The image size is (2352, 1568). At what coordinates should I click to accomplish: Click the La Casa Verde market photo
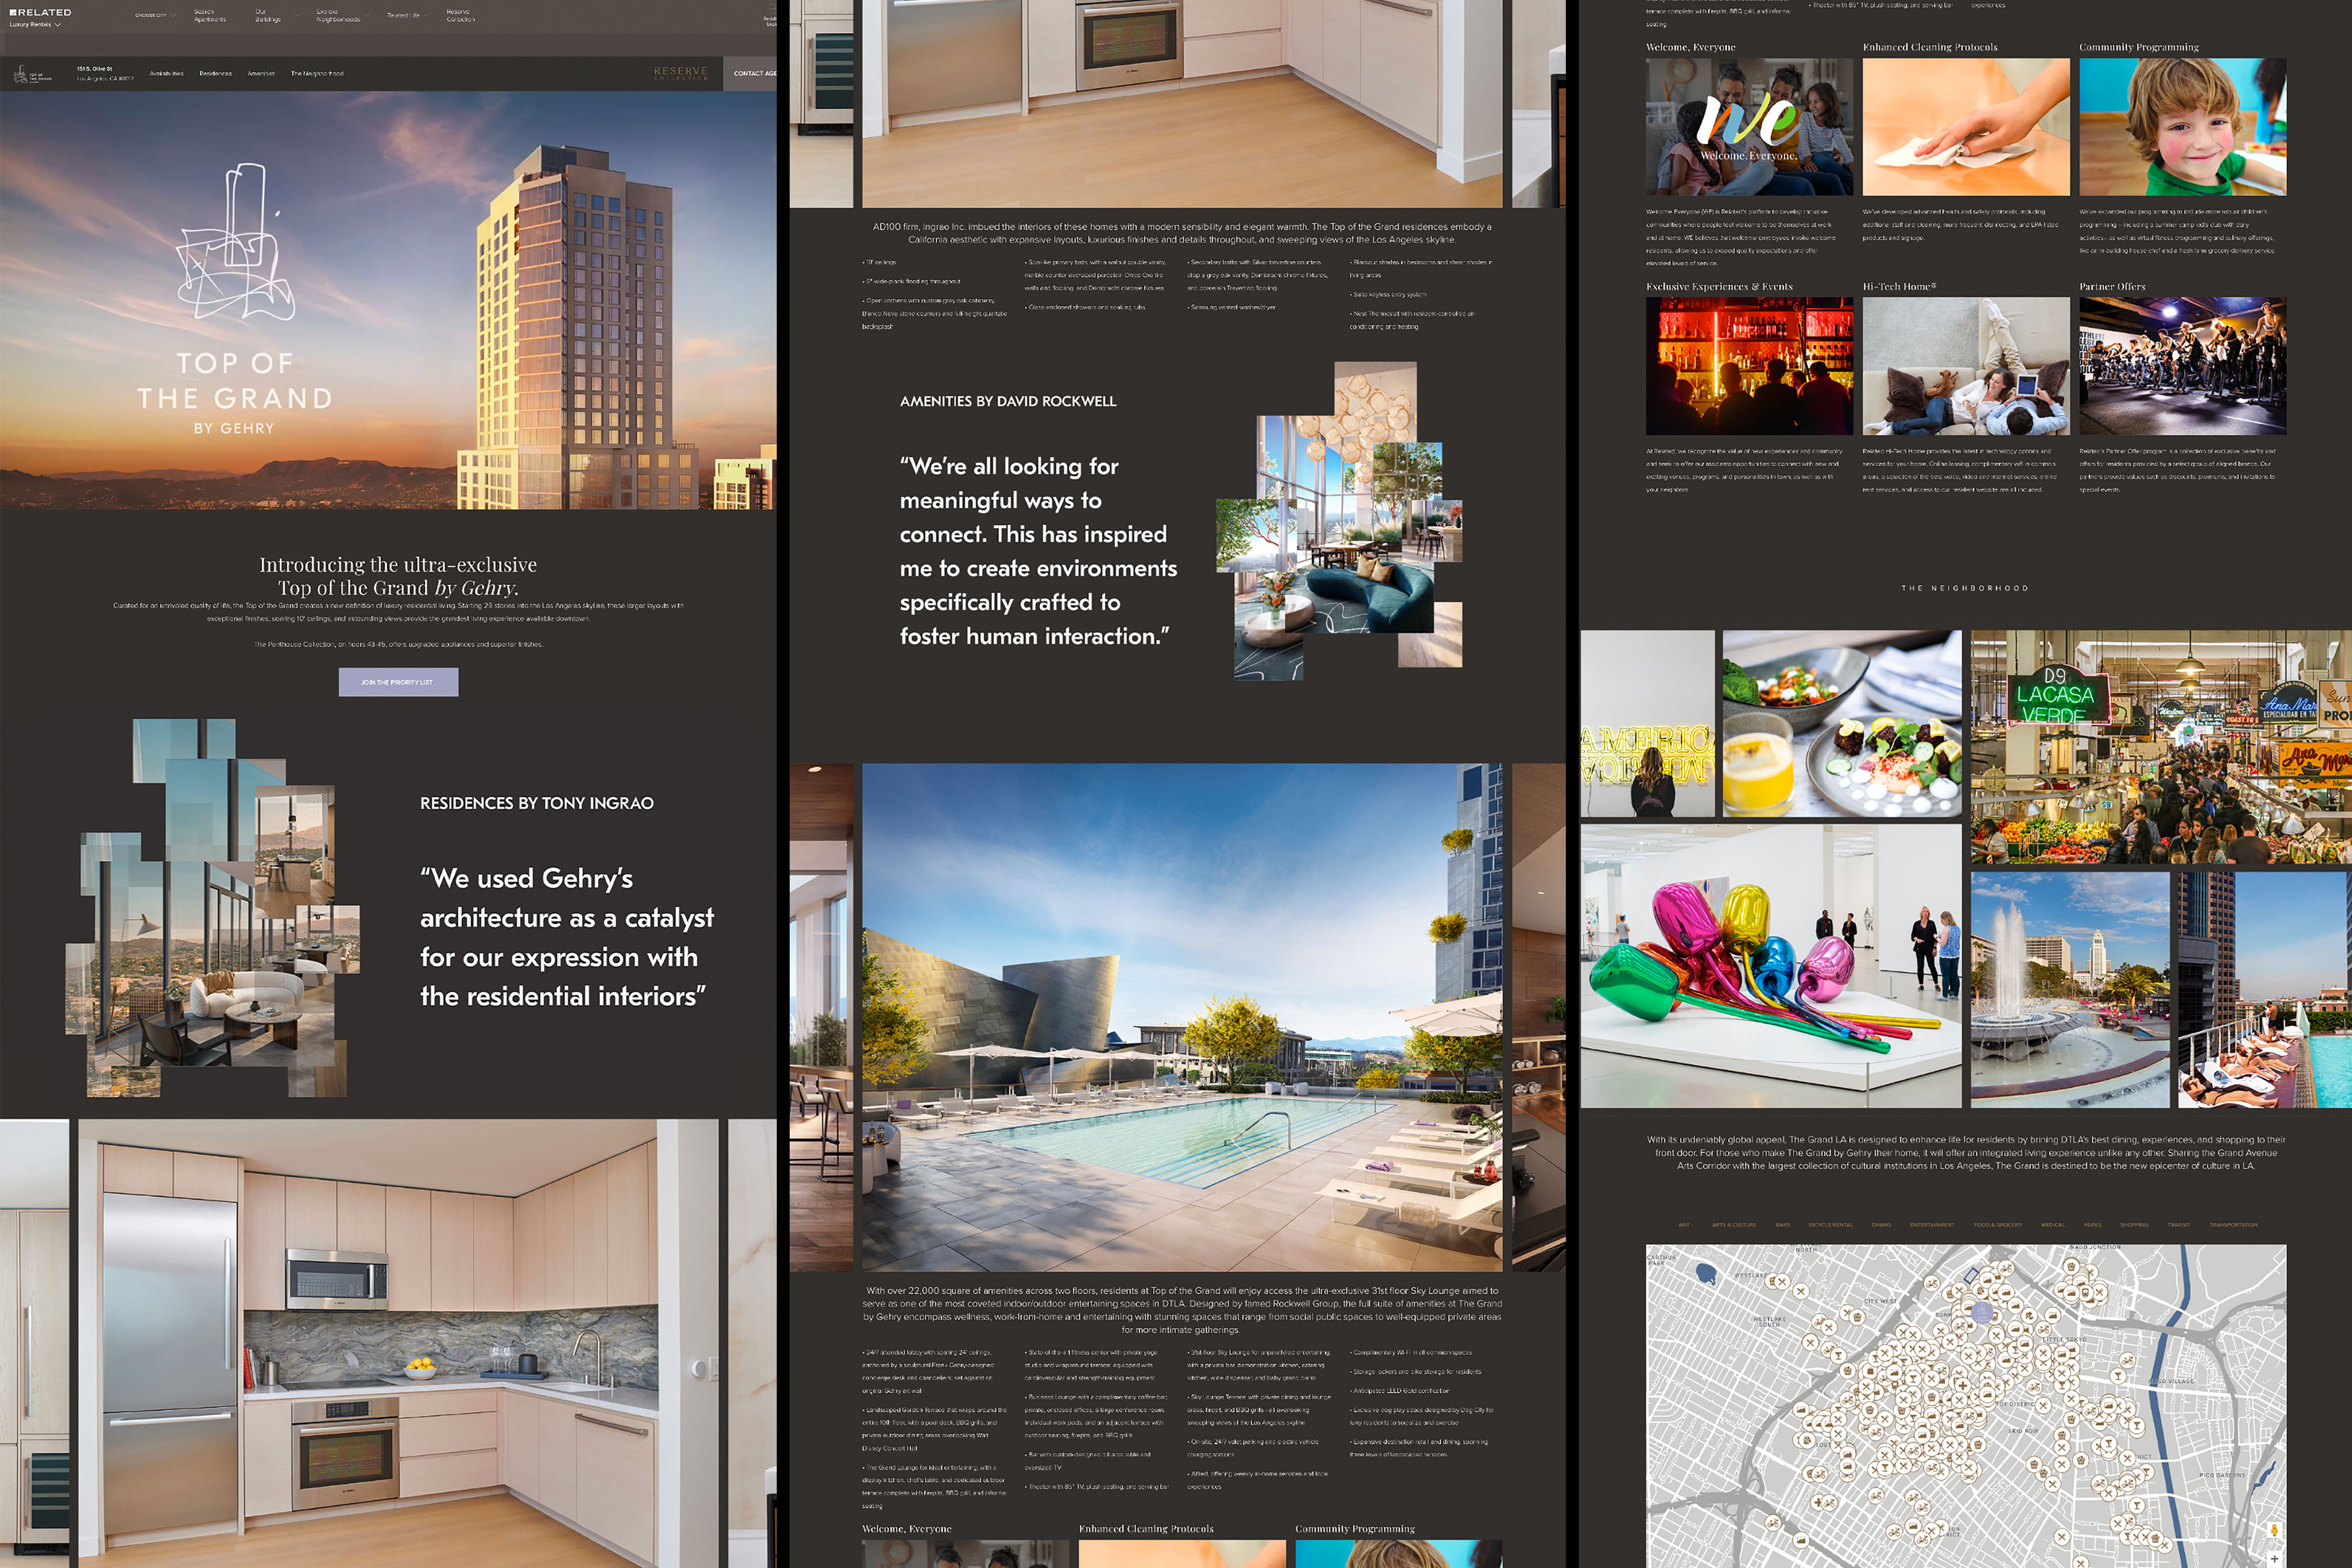click(x=2161, y=747)
